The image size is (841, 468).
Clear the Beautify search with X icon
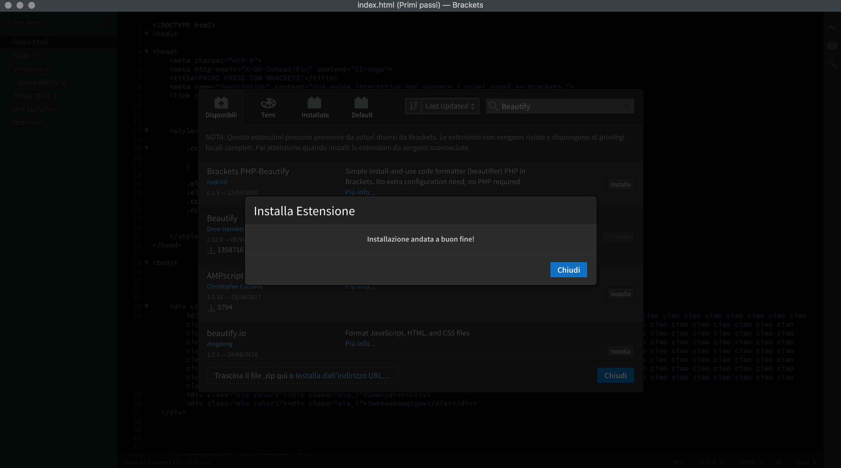click(x=626, y=106)
